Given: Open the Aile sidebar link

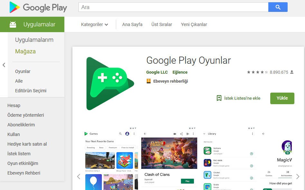Looking at the screenshot, I should pos(19,81).
